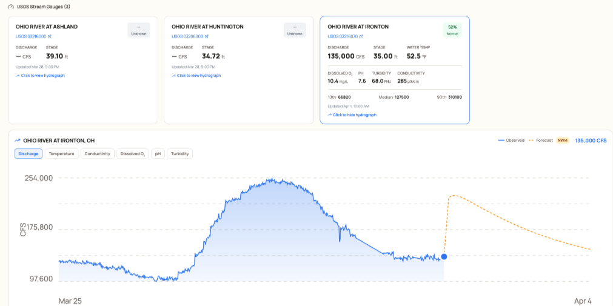Select the pH chart tab
The image size is (613, 306).
pos(158,154)
